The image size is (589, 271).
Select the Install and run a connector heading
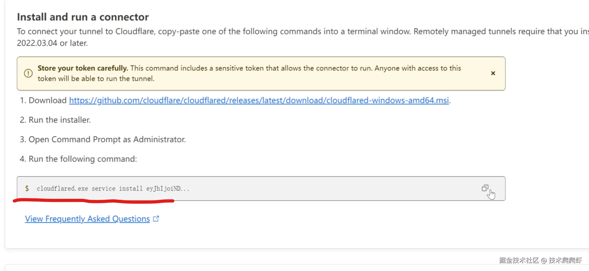pos(83,17)
